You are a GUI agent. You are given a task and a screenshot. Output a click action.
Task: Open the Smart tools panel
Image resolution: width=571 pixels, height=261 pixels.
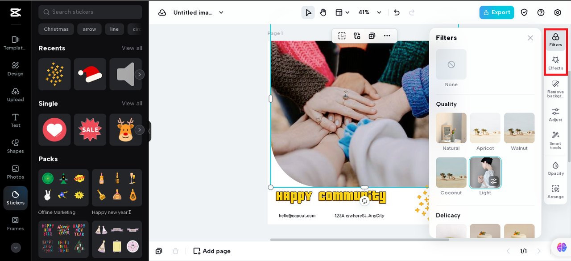(x=555, y=140)
